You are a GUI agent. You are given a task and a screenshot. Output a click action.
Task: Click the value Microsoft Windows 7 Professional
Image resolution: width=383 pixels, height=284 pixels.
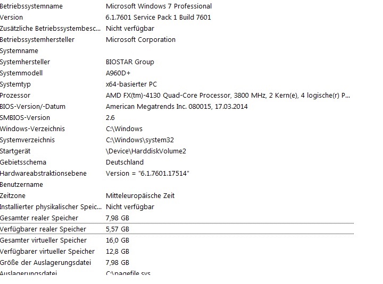click(x=159, y=6)
